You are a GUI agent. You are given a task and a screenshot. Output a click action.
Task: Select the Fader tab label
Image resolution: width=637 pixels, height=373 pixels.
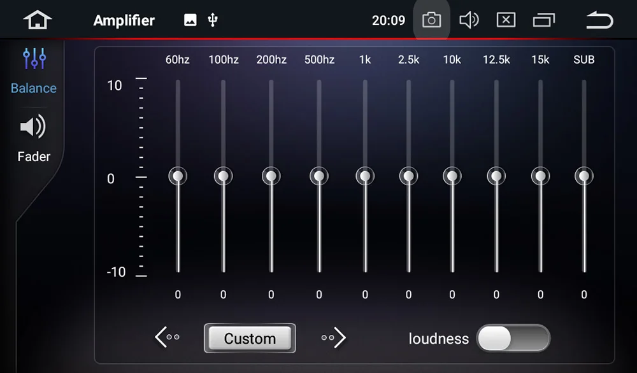pyautogui.click(x=34, y=156)
